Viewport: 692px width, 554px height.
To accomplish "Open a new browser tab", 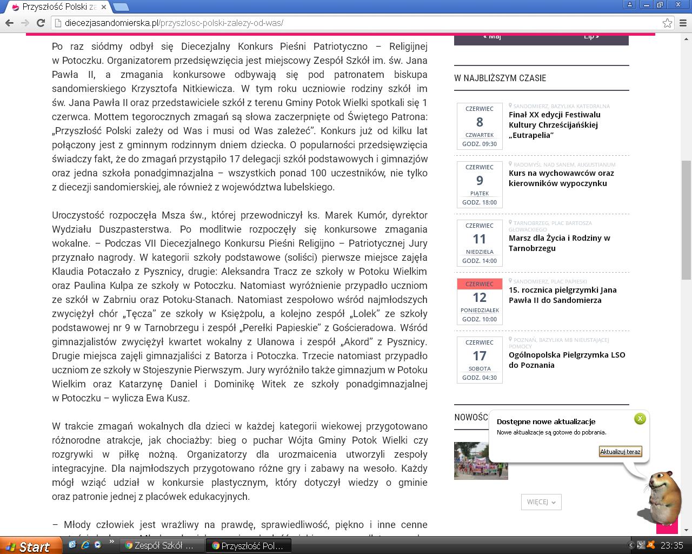I will [x=122, y=7].
